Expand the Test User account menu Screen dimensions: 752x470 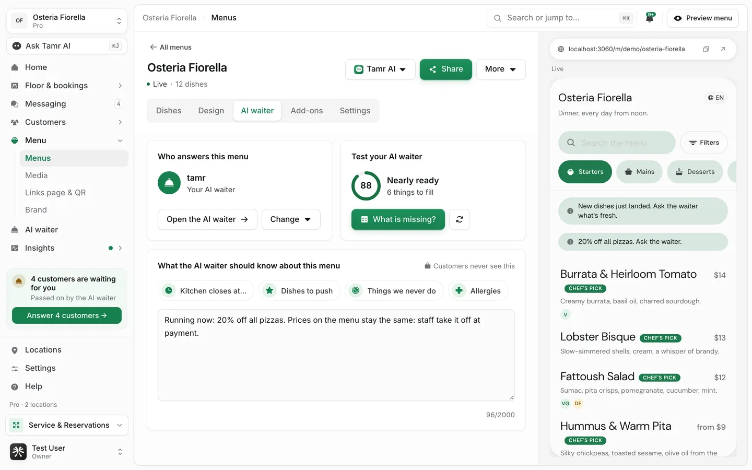pyautogui.click(x=67, y=452)
